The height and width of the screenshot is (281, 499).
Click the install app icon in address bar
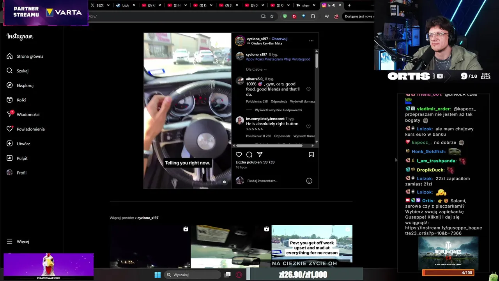click(264, 16)
